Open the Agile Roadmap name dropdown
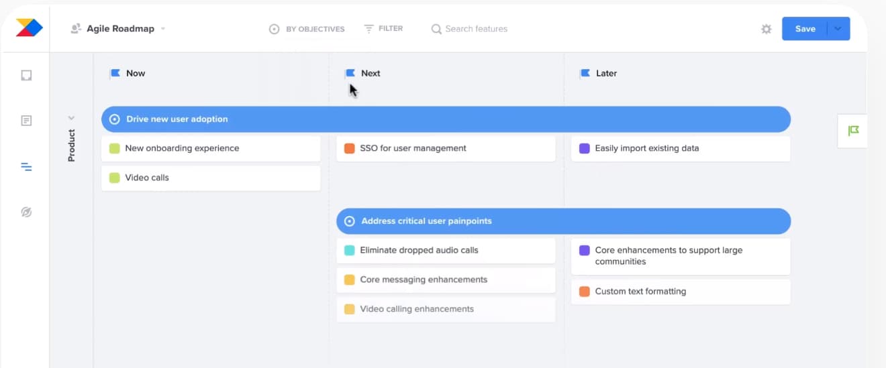 [163, 29]
